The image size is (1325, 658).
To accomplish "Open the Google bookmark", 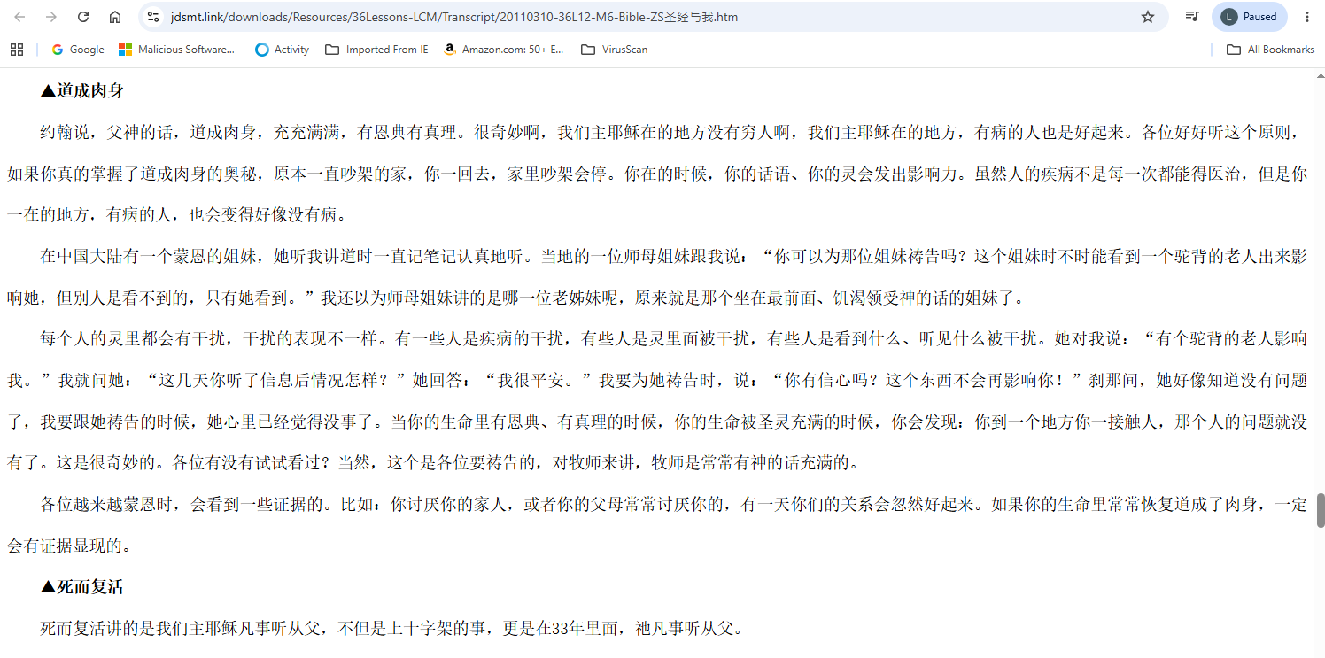I will [78, 50].
